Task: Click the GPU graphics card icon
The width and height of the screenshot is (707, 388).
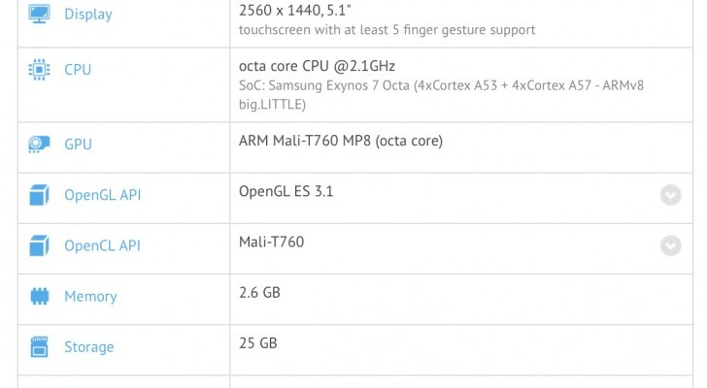Action: click(x=40, y=145)
